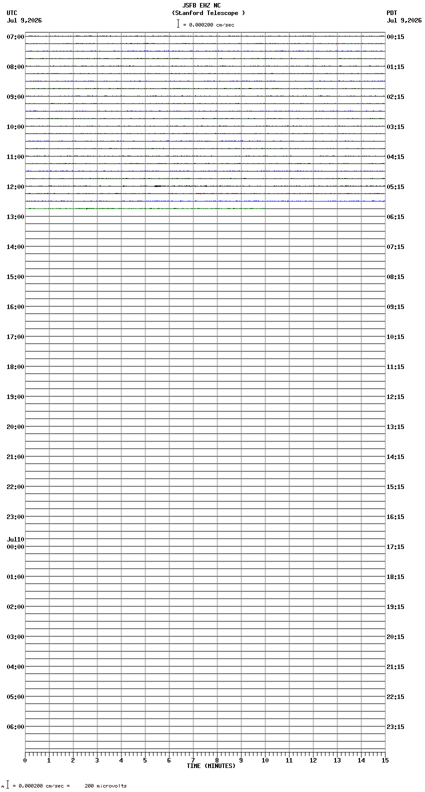
Task: Click the '10' minute axis tick label
Action: (x=265, y=760)
